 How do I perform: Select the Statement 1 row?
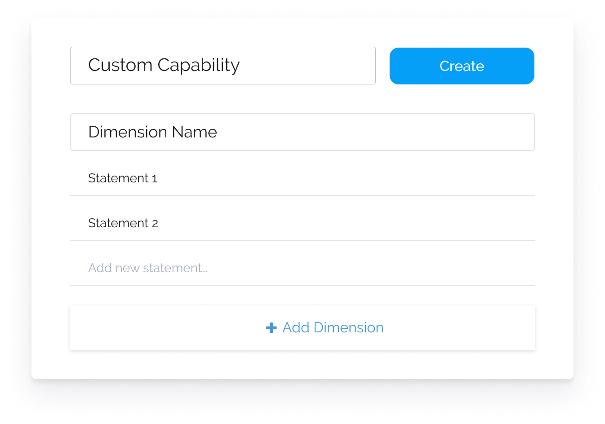pos(302,178)
